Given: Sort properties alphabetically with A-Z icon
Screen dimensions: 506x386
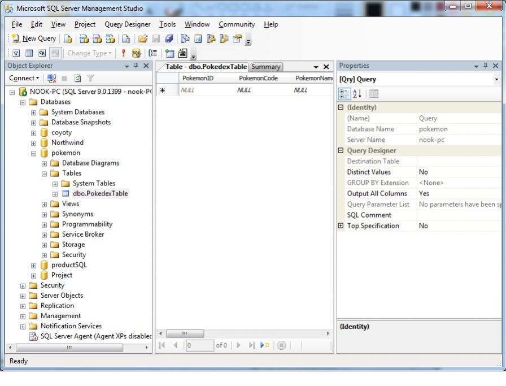Looking at the screenshot, I should pyautogui.click(x=357, y=94).
